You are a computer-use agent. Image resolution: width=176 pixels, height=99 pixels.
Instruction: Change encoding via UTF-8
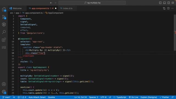point(103,97)
